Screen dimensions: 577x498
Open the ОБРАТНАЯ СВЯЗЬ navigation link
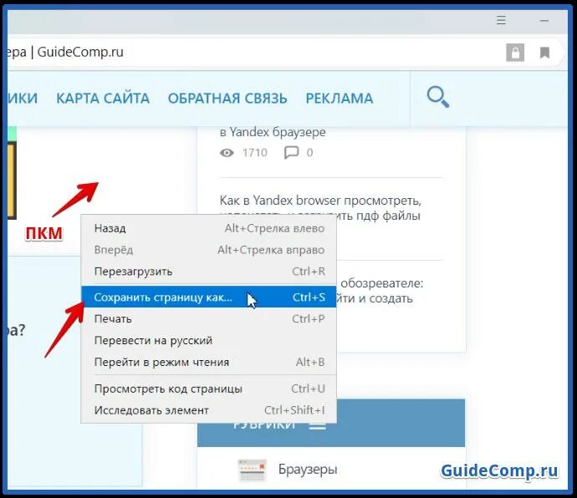(227, 99)
